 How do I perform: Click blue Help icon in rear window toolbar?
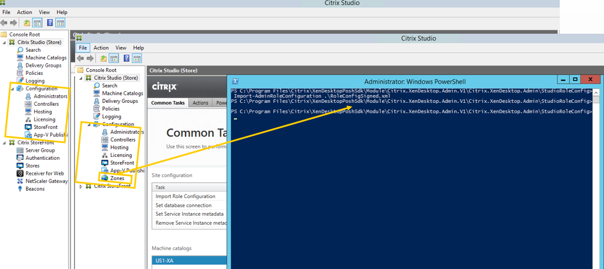pyautogui.click(x=50, y=23)
